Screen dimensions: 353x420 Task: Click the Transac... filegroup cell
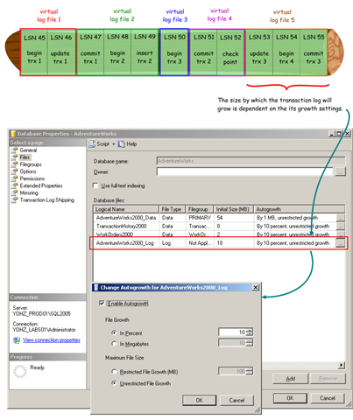tap(200, 227)
